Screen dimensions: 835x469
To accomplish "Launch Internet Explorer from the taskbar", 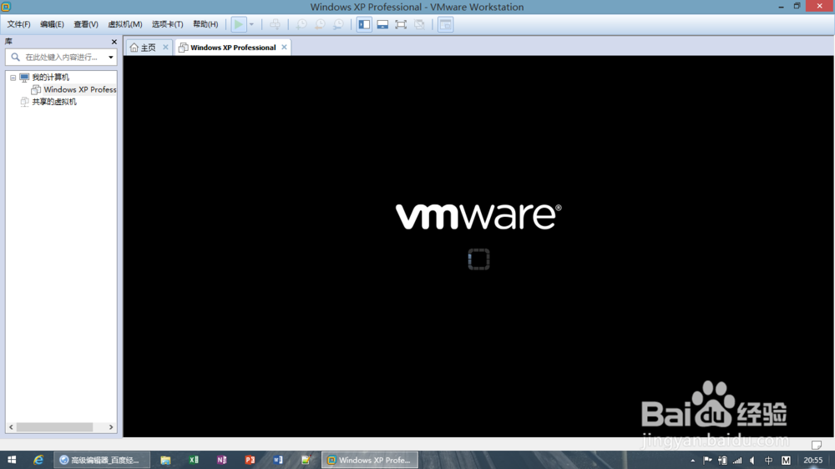I will click(x=38, y=460).
